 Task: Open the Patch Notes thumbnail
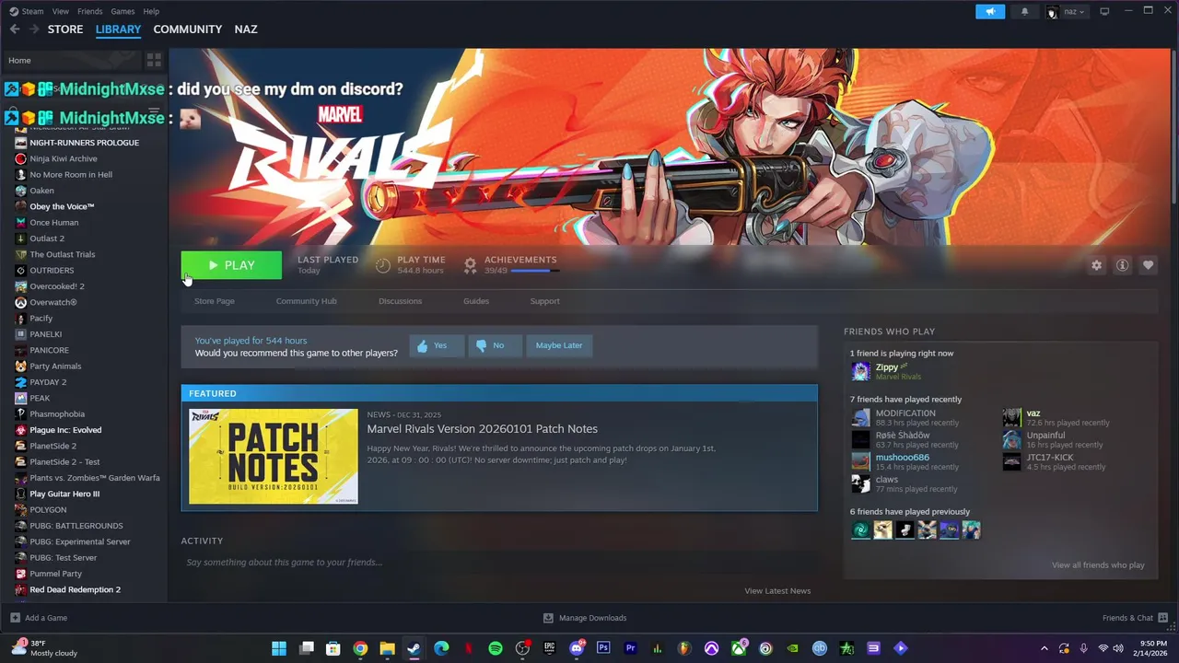point(274,457)
